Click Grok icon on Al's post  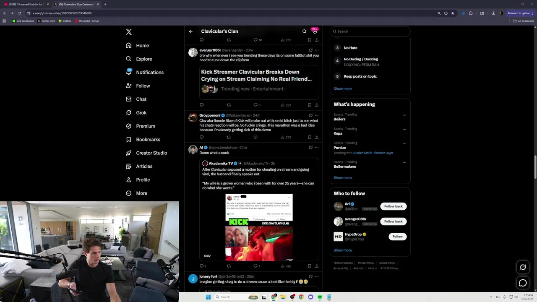(x=310, y=148)
